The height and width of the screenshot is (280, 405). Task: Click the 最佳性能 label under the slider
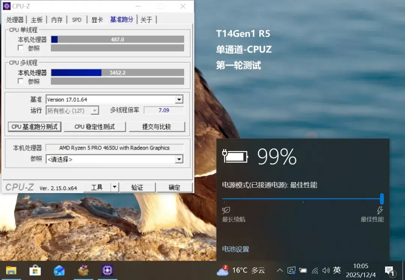372,219
